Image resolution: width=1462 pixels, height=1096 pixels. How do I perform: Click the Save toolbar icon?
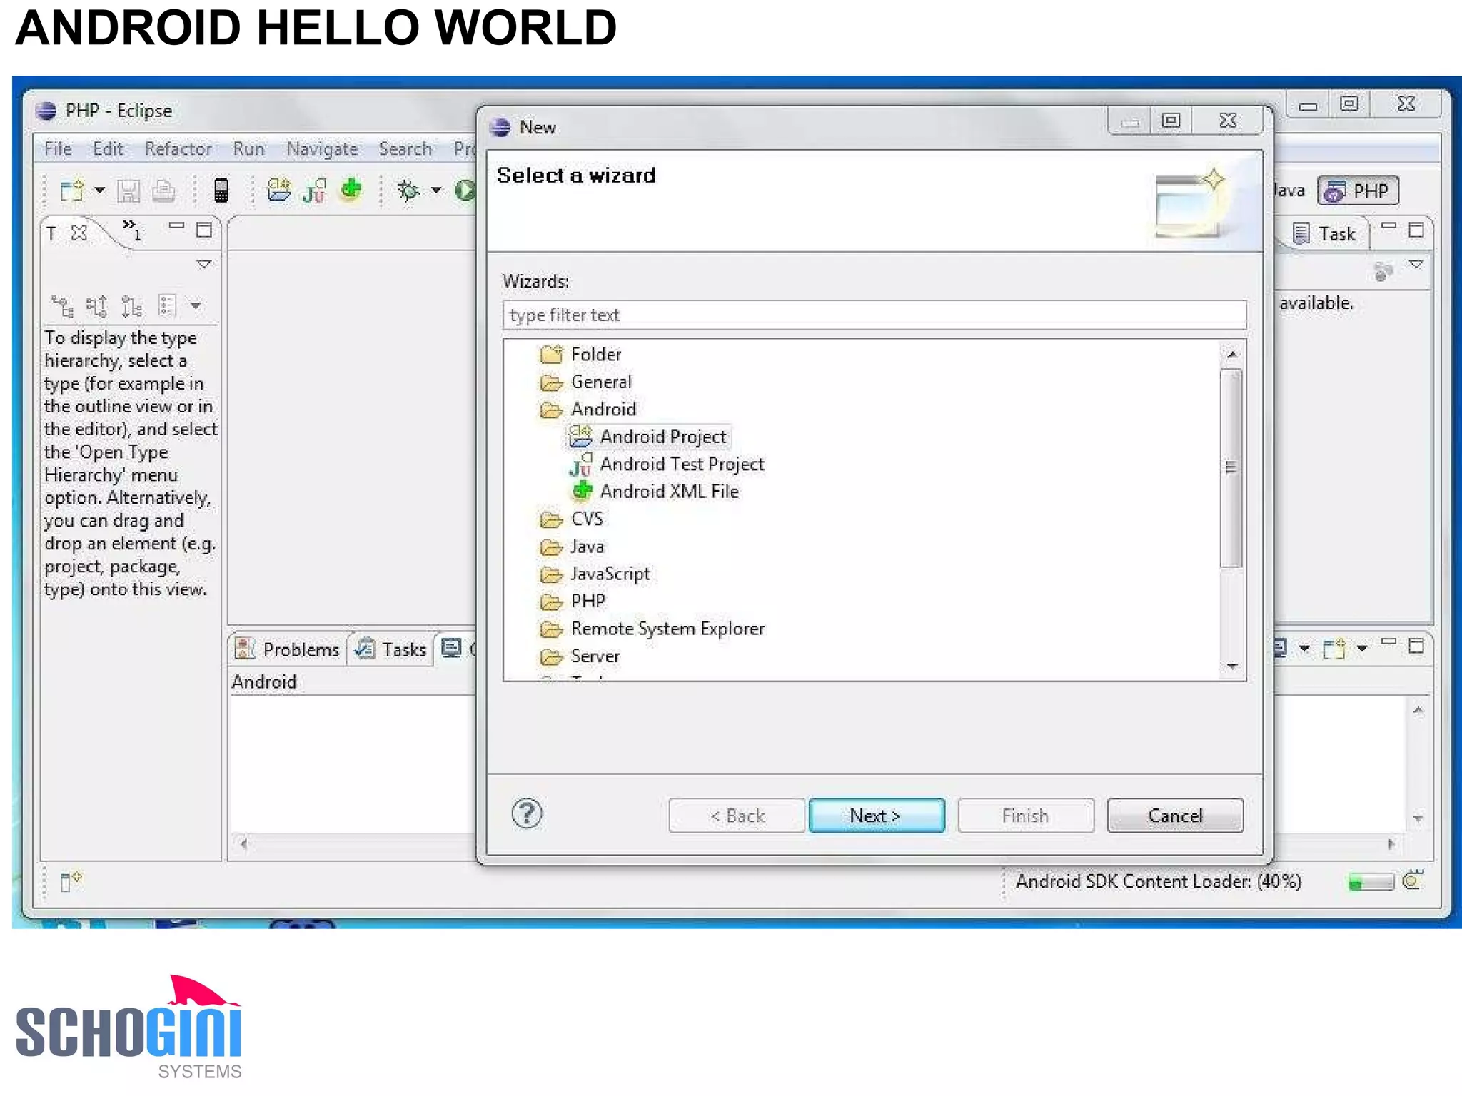(x=128, y=191)
